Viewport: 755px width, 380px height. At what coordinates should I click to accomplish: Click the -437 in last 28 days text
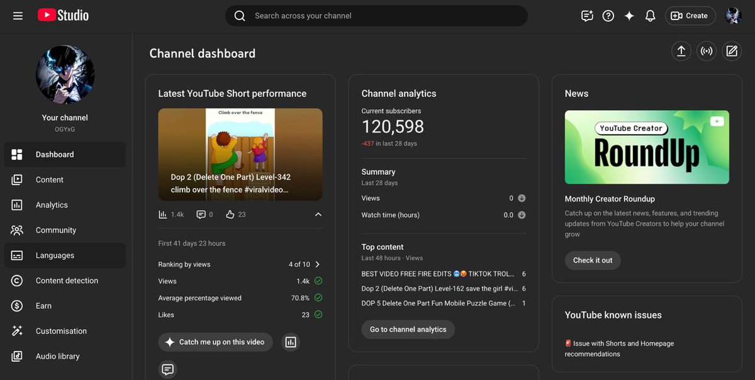pyautogui.click(x=389, y=143)
